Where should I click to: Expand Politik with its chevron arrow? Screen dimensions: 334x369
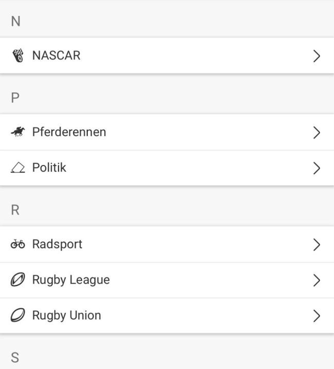(317, 168)
